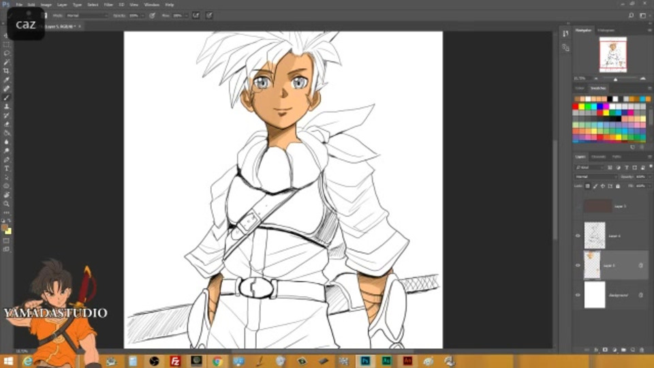The image size is (654, 368).
Task: Select the Type tool
Action: pyautogui.click(x=6, y=168)
